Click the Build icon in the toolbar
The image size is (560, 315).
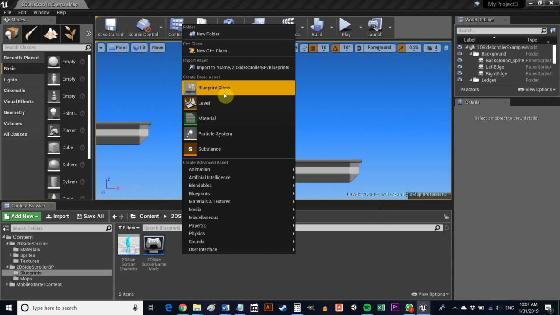(316, 26)
